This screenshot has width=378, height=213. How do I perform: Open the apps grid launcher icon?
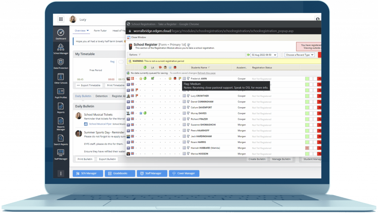[61, 19]
